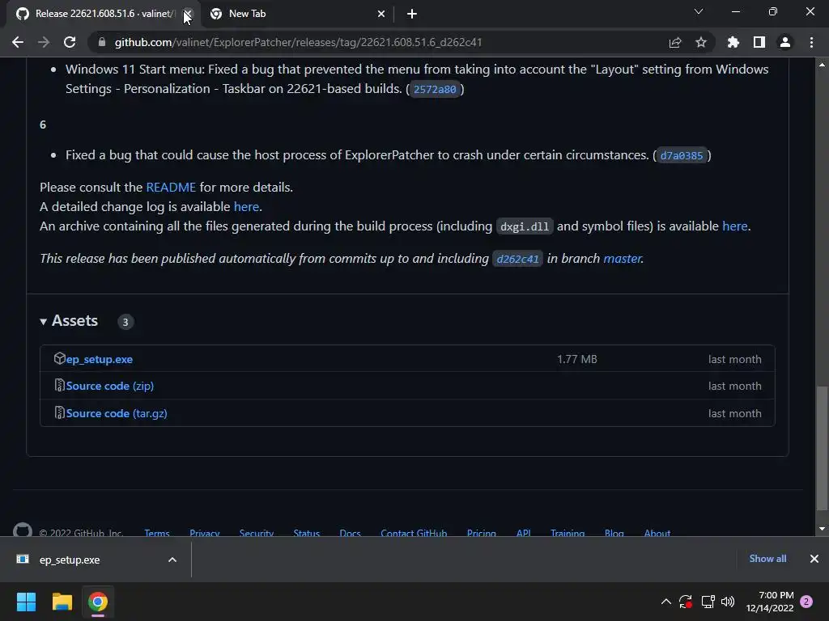Click the address bar URL

pyautogui.click(x=298, y=42)
